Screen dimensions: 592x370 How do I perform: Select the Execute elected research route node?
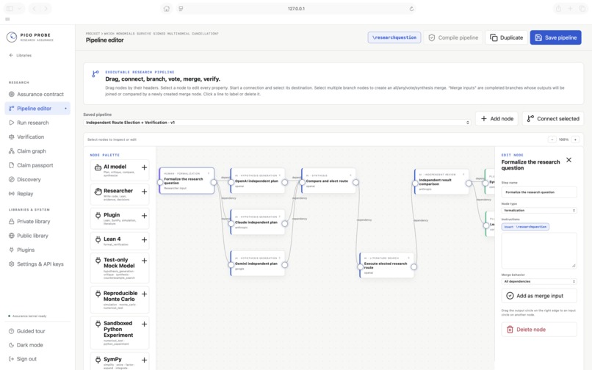pyautogui.click(x=387, y=266)
